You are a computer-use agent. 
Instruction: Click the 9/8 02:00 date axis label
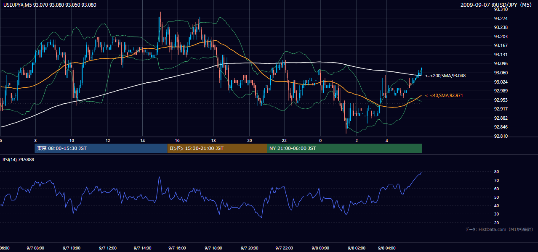[356, 248]
